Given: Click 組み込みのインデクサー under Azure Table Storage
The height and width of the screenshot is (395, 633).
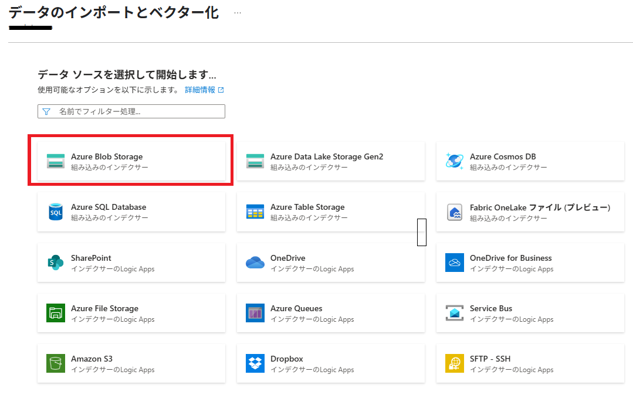Looking at the screenshot, I should [x=309, y=218].
